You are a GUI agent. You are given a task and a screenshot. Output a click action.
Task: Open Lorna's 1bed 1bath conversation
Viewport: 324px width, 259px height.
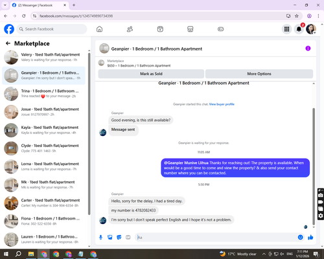pos(43,166)
